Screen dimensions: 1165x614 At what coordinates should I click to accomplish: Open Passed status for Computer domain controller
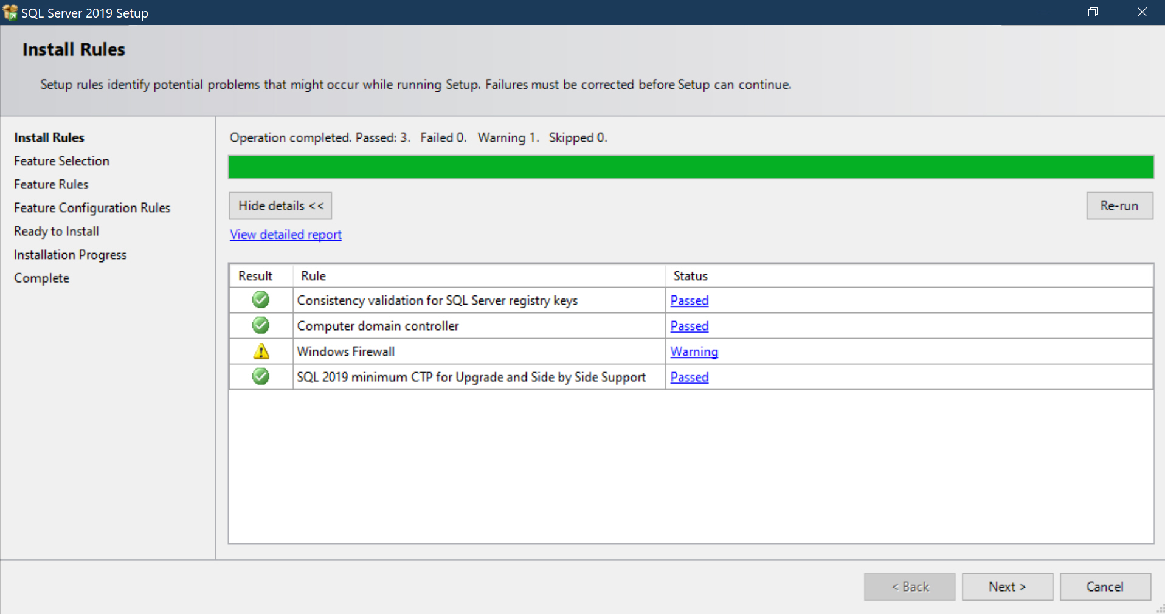pyautogui.click(x=689, y=326)
